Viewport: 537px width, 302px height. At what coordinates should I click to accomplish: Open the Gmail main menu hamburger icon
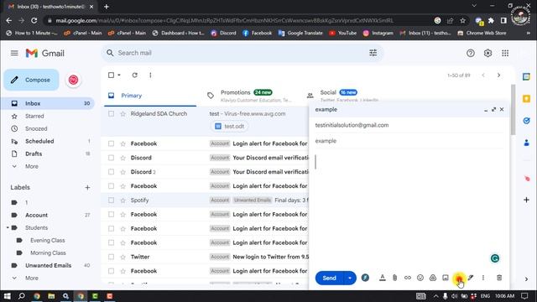[x=14, y=53]
